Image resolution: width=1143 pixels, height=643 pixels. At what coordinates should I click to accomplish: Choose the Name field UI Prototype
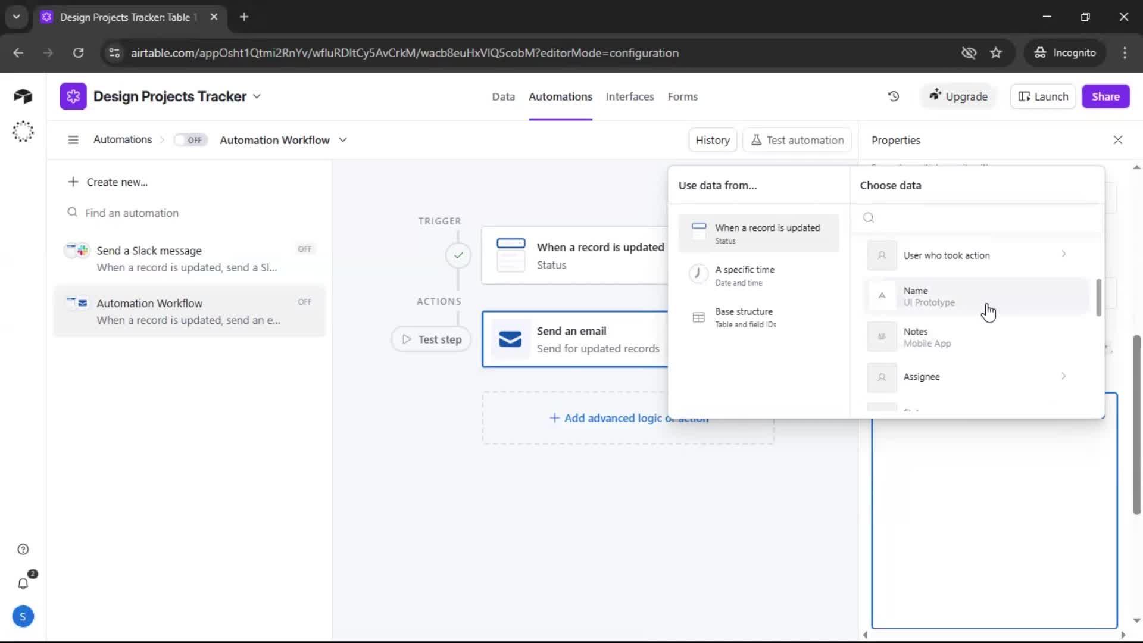coord(976,296)
